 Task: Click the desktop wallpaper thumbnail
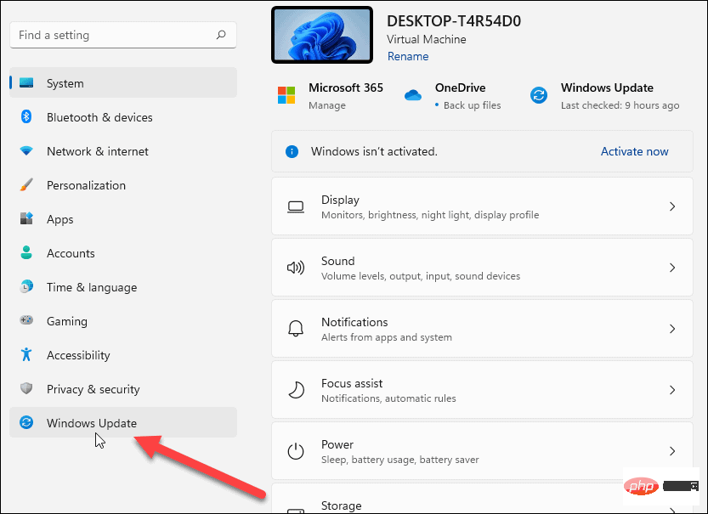pyautogui.click(x=322, y=35)
